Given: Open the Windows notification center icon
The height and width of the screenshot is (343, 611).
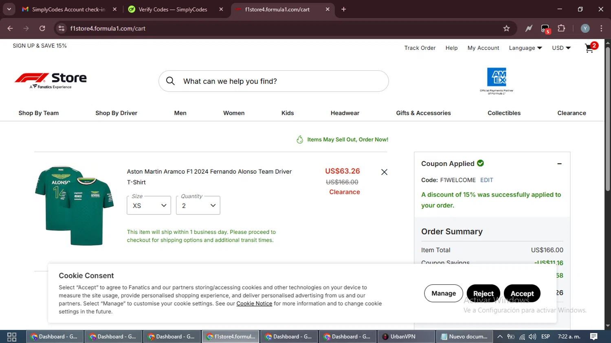Looking at the screenshot, I should pos(594,336).
